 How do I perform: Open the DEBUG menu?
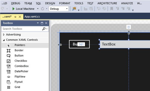pyautogui.click(x=16, y=3)
